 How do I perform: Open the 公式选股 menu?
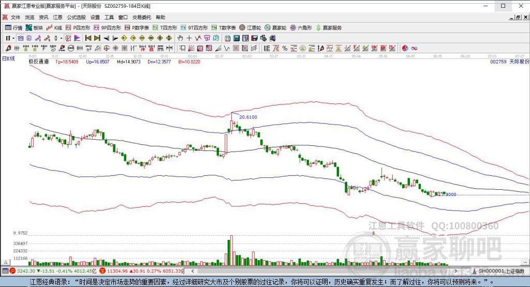(x=77, y=17)
